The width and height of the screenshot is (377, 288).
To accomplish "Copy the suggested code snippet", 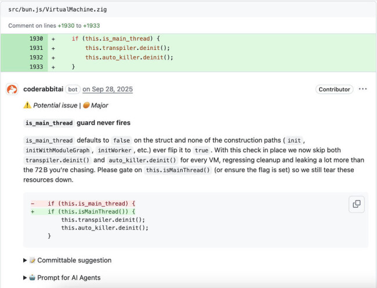I will [356, 204].
